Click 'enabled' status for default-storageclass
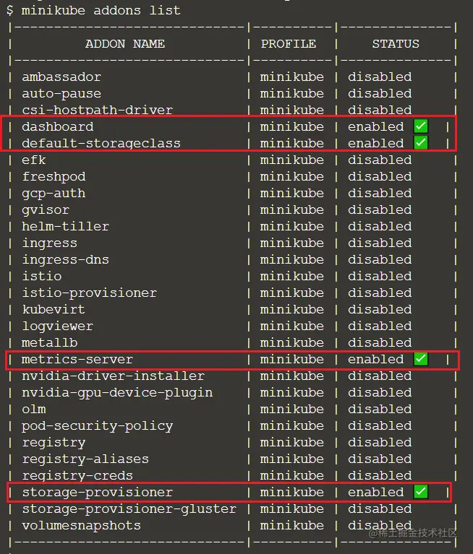473x554 pixels. click(x=375, y=143)
